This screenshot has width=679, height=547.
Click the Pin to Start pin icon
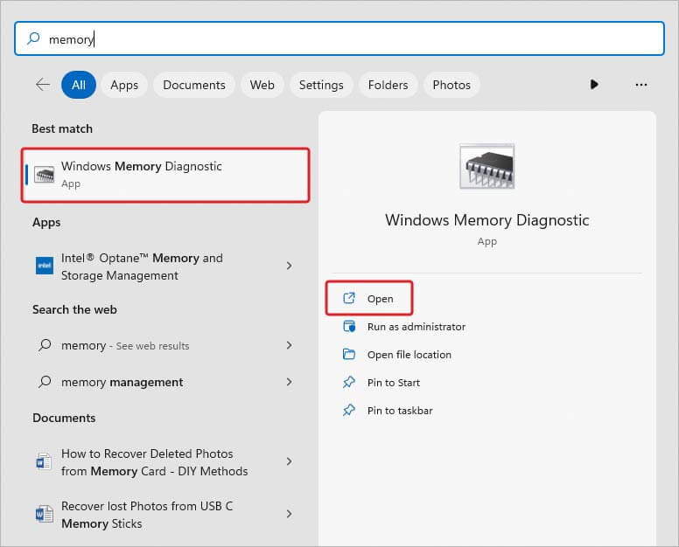click(349, 382)
